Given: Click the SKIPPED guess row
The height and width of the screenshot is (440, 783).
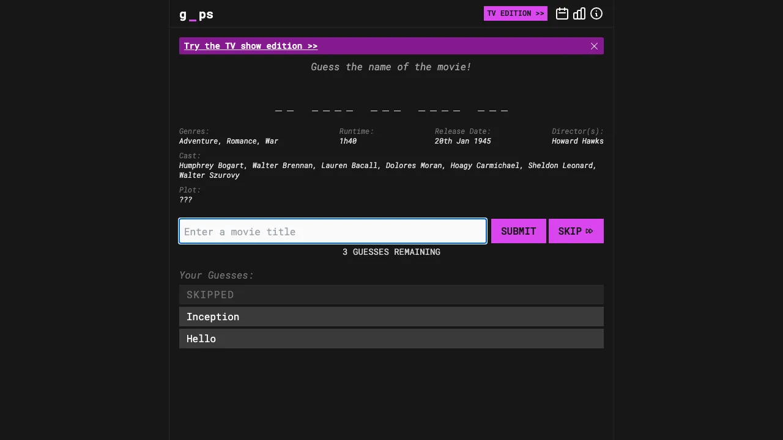Looking at the screenshot, I should point(391,295).
